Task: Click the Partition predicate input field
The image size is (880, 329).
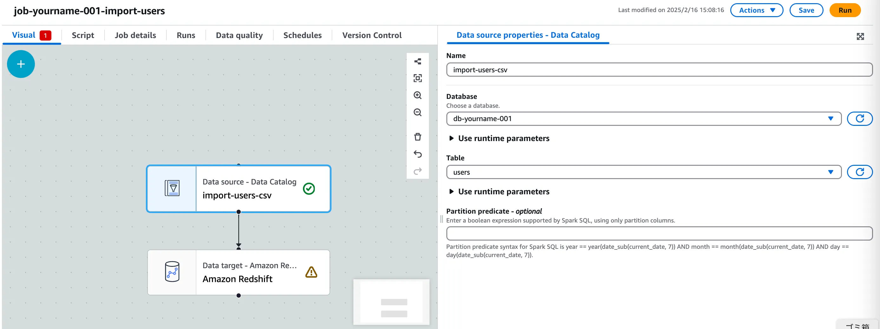Action: (659, 234)
